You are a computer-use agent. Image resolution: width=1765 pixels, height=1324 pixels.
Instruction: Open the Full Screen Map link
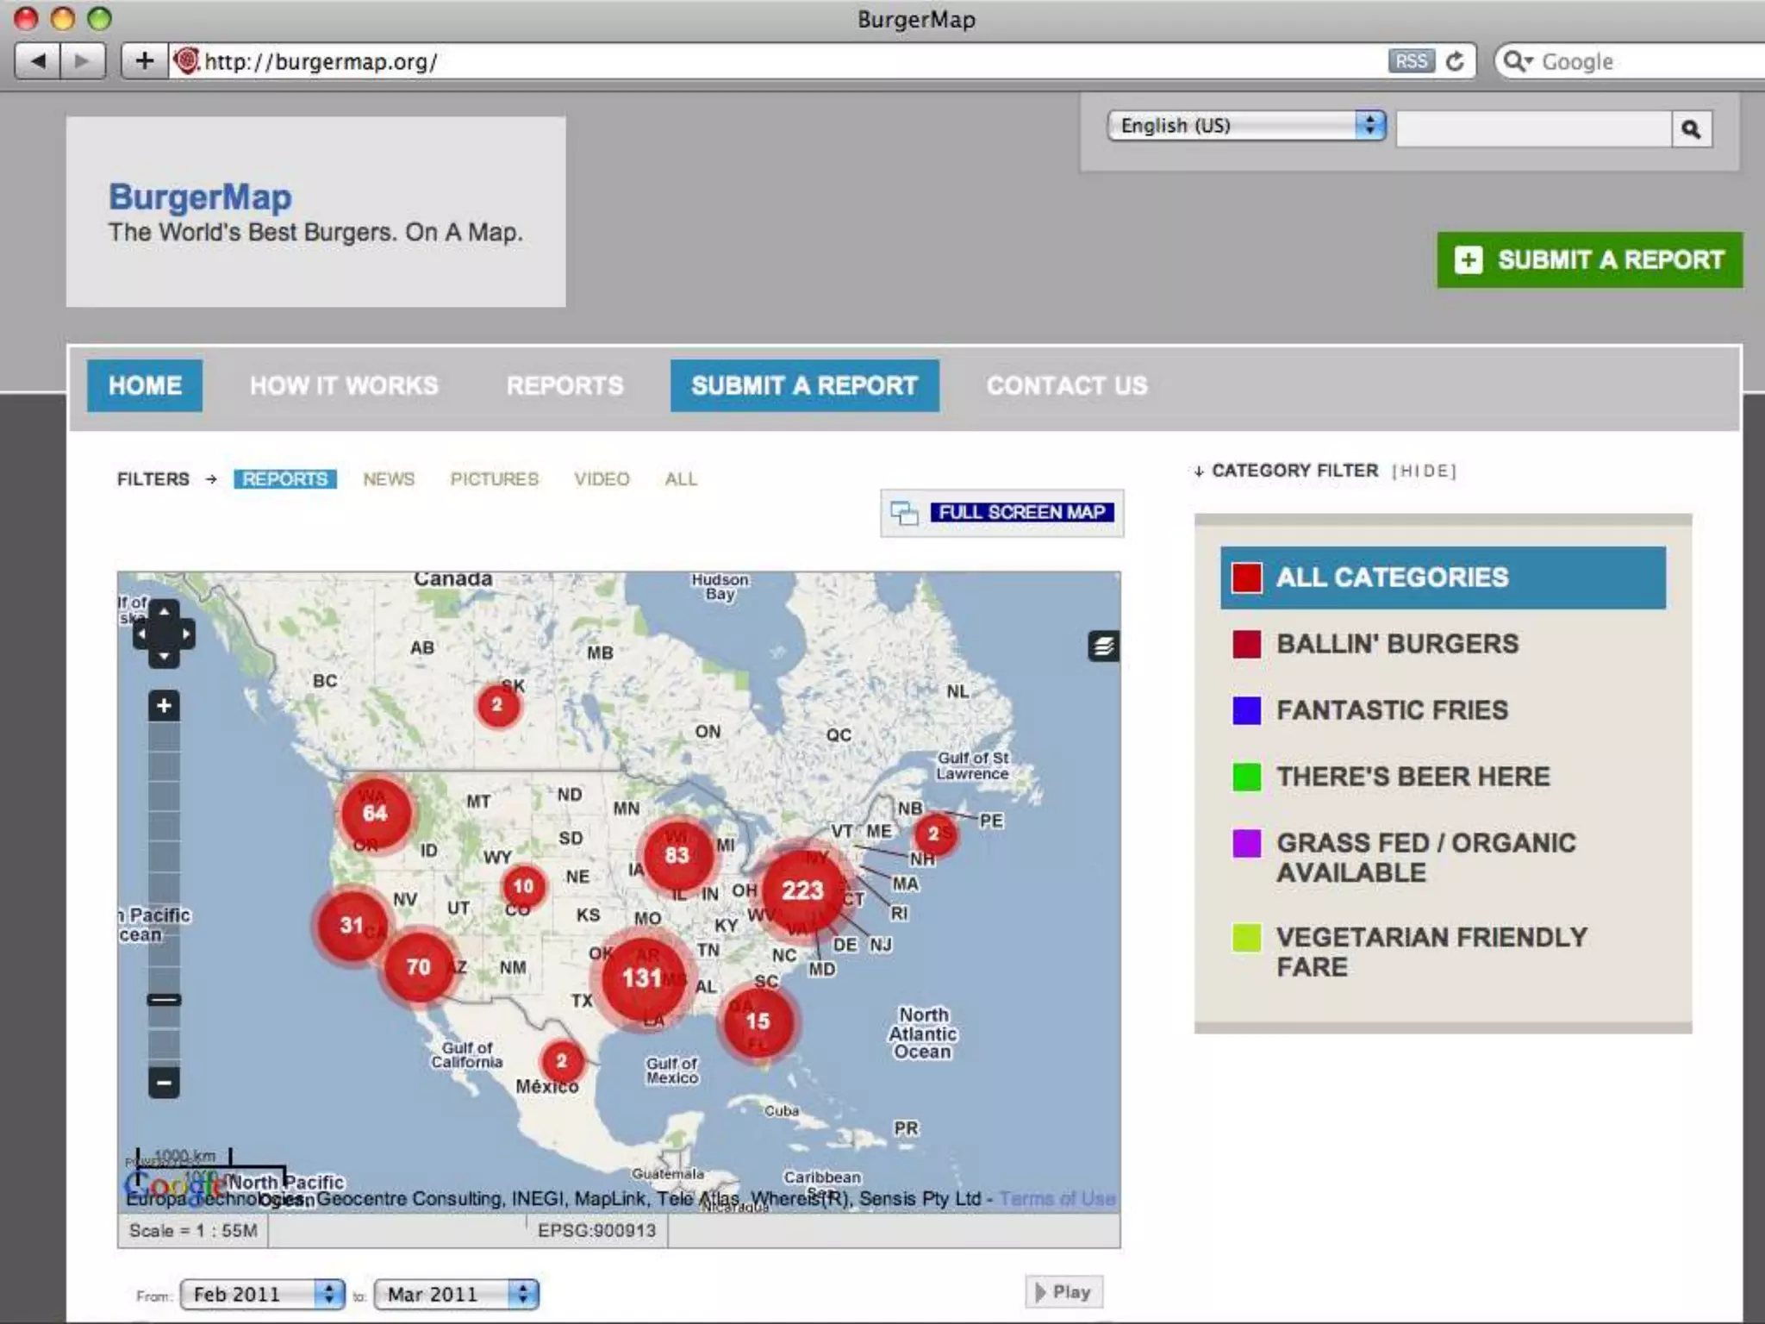(x=1021, y=513)
